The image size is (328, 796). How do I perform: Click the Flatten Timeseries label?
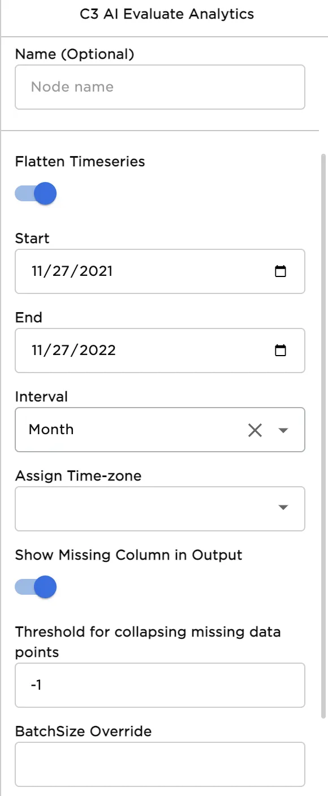[x=80, y=162]
